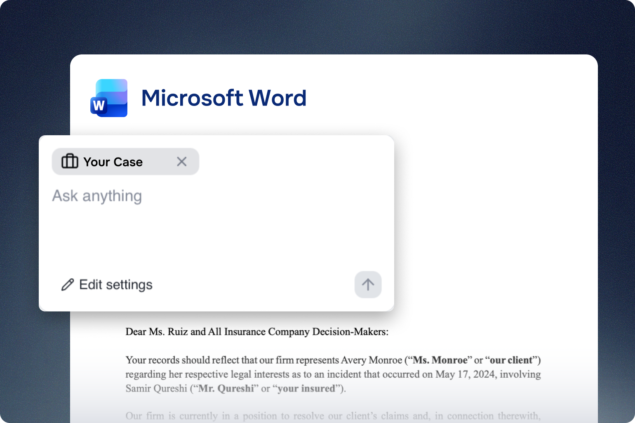
Task: Select the Your Case label
Action: click(x=113, y=162)
